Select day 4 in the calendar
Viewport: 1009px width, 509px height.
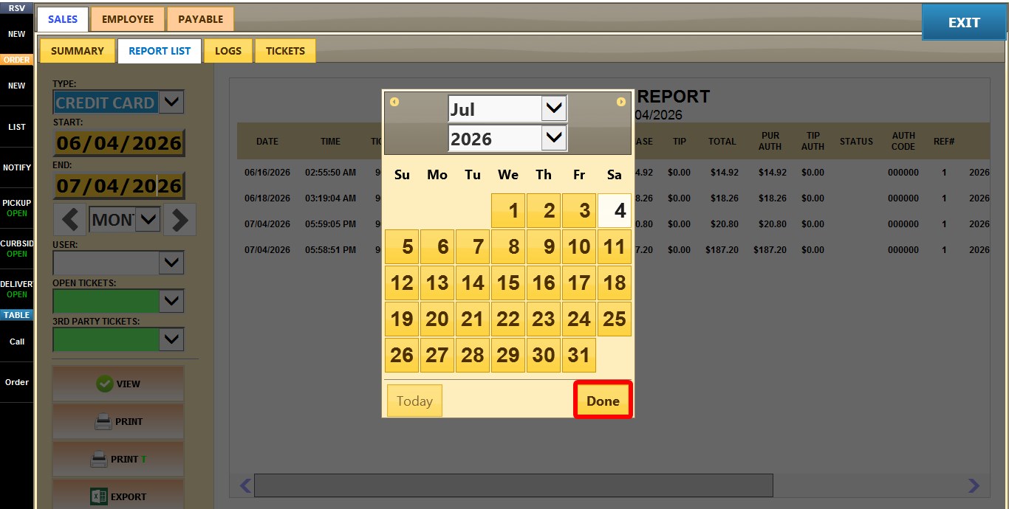coord(615,210)
